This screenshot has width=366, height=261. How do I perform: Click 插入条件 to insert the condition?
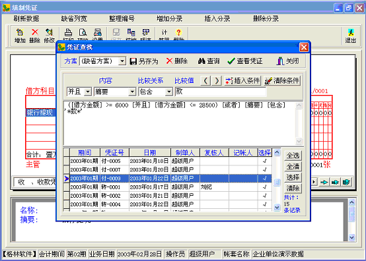242,81
